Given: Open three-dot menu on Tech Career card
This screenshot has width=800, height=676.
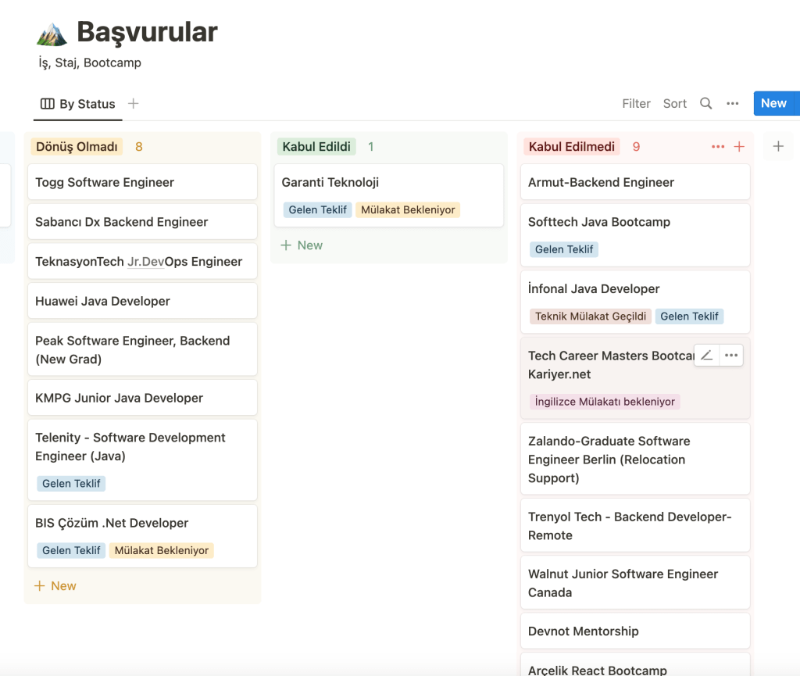Looking at the screenshot, I should [x=731, y=356].
